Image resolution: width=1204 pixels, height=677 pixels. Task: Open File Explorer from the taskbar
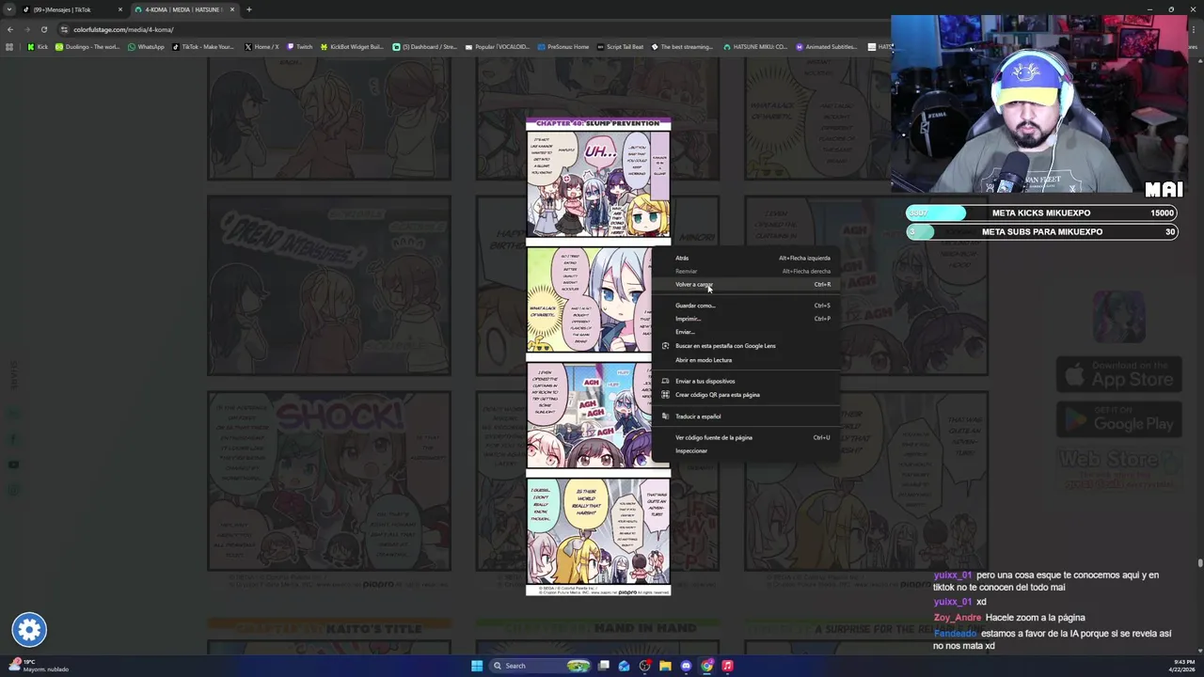tap(665, 666)
